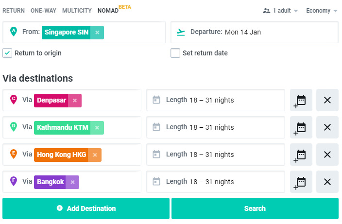Switch to the RETURN trip tab
Image resolution: width=342 pixels, height=224 pixels.
[14, 10]
